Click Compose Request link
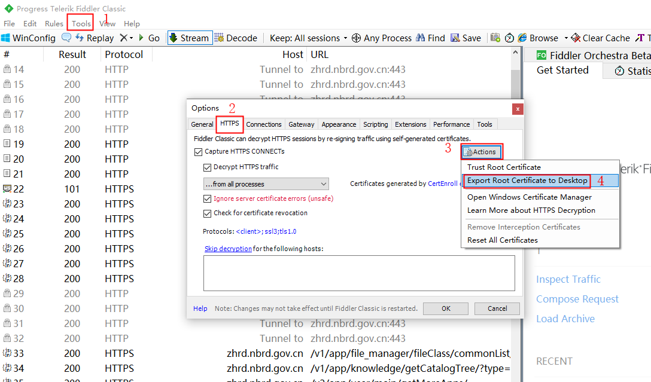The height and width of the screenshot is (382, 651). tap(577, 299)
